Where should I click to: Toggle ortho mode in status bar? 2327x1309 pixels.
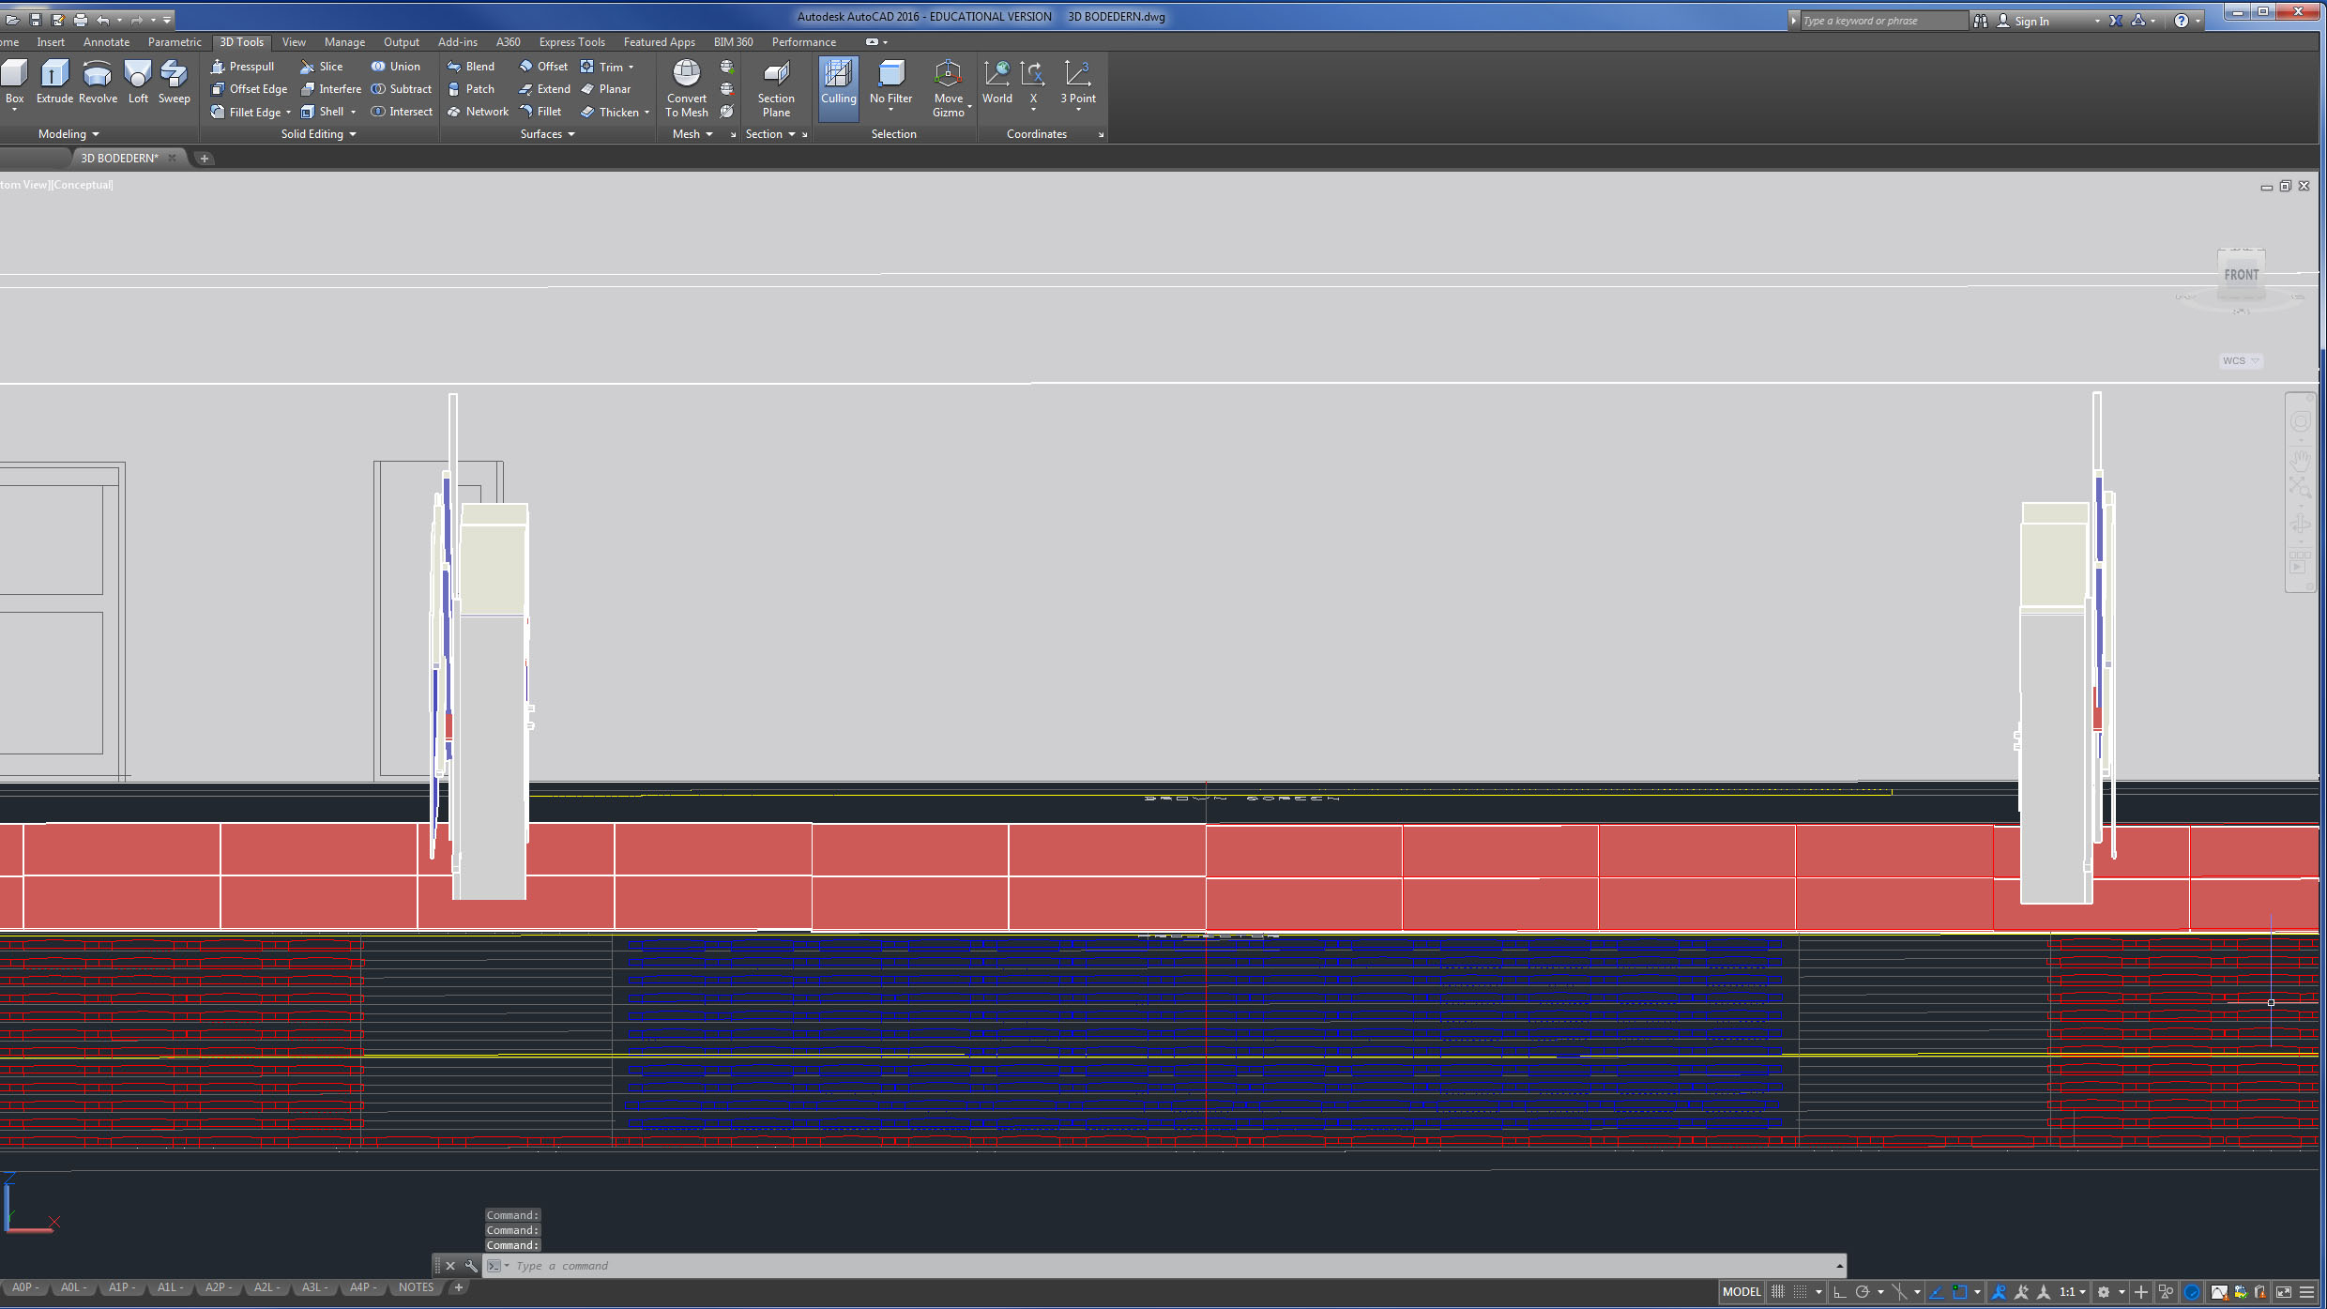[1839, 1292]
